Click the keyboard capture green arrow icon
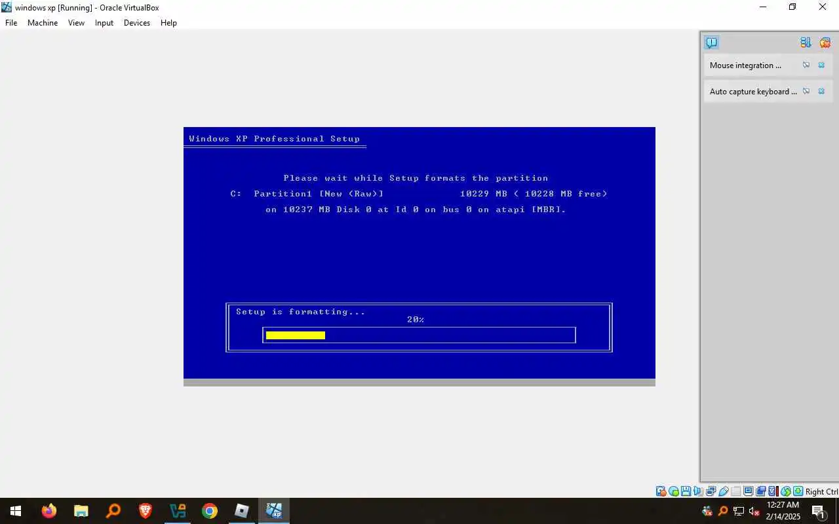 coord(798,491)
